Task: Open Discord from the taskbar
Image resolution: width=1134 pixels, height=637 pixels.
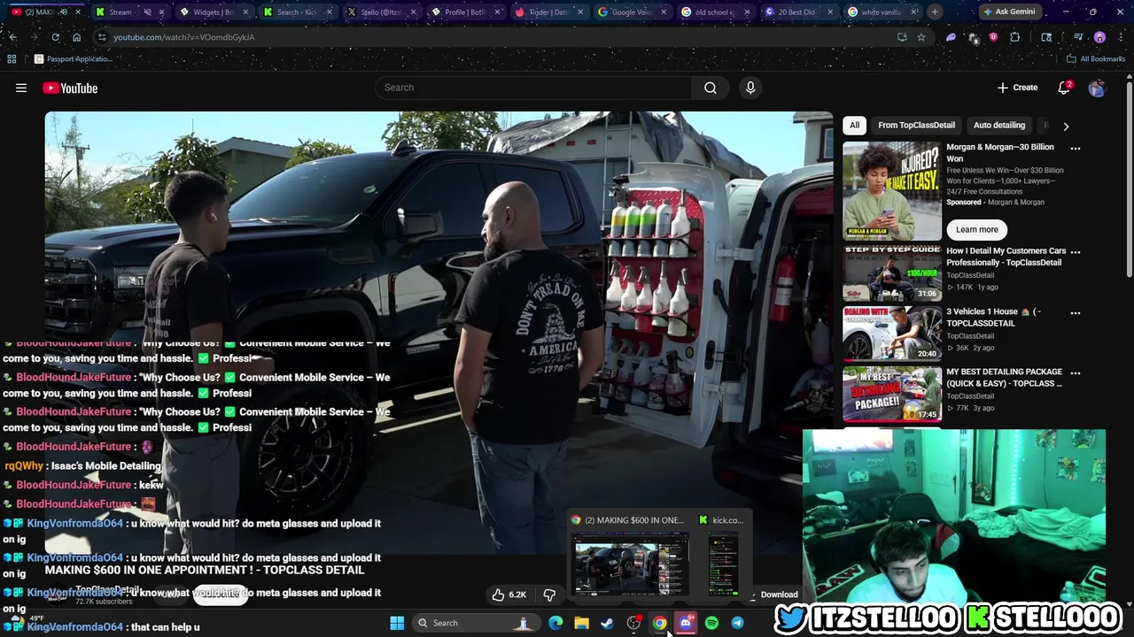Action: (x=685, y=623)
